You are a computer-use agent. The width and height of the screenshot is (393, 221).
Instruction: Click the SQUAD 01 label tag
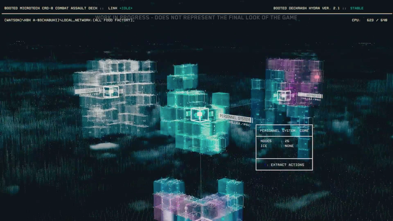pyautogui.click(x=88, y=90)
